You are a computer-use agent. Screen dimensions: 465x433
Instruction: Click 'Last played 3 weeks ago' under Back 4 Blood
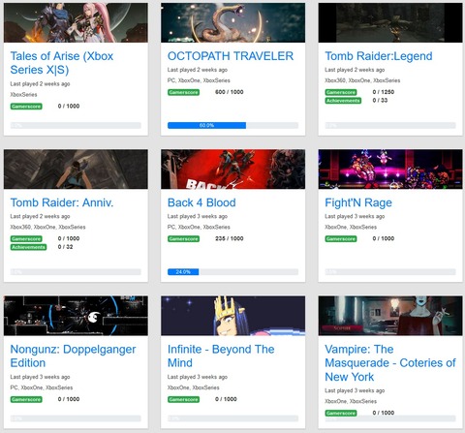(198, 216)
